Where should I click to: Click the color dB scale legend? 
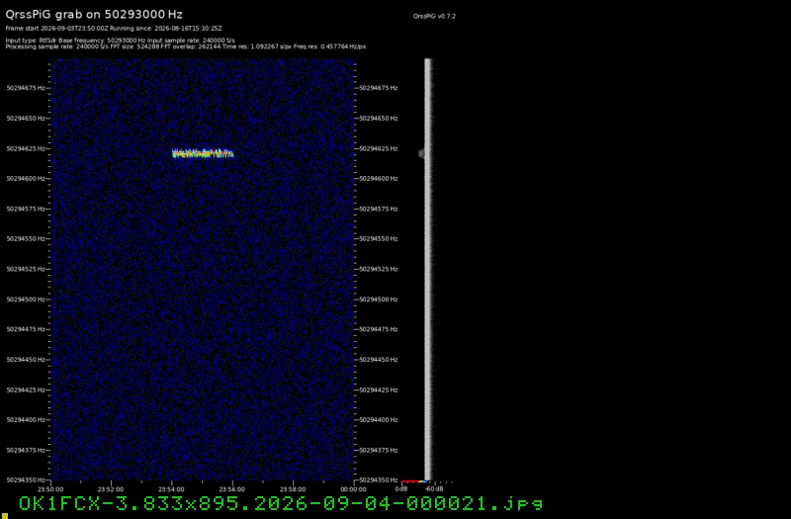[x=413, y=481]
